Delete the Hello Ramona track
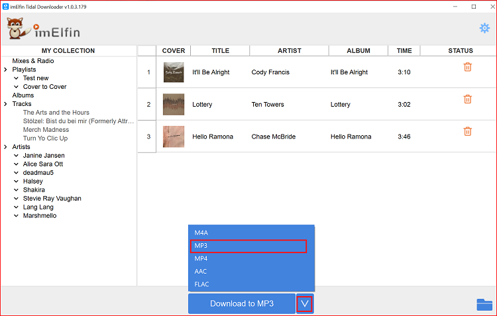The width and height of the screenshot is (497, 316). [468, 131]
